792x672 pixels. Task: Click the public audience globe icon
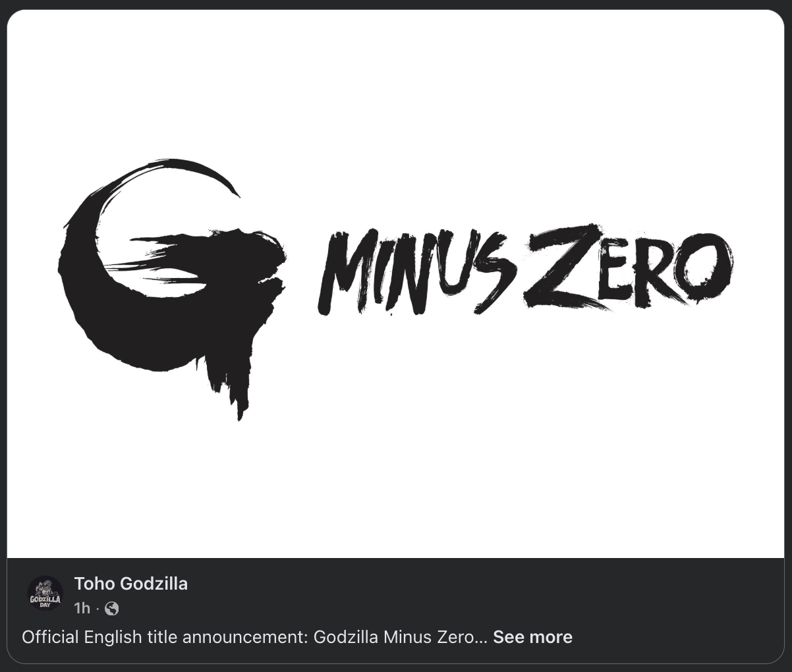coord(112,608)
